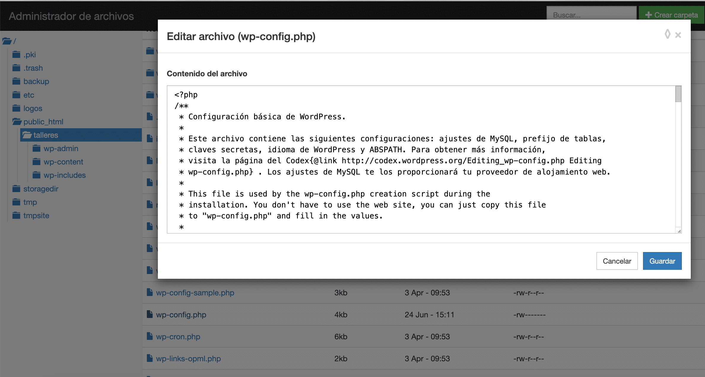Screen dimensions: 705x377
Task: Click the .trash folder icon in the tree
Action: coord(16,68)
